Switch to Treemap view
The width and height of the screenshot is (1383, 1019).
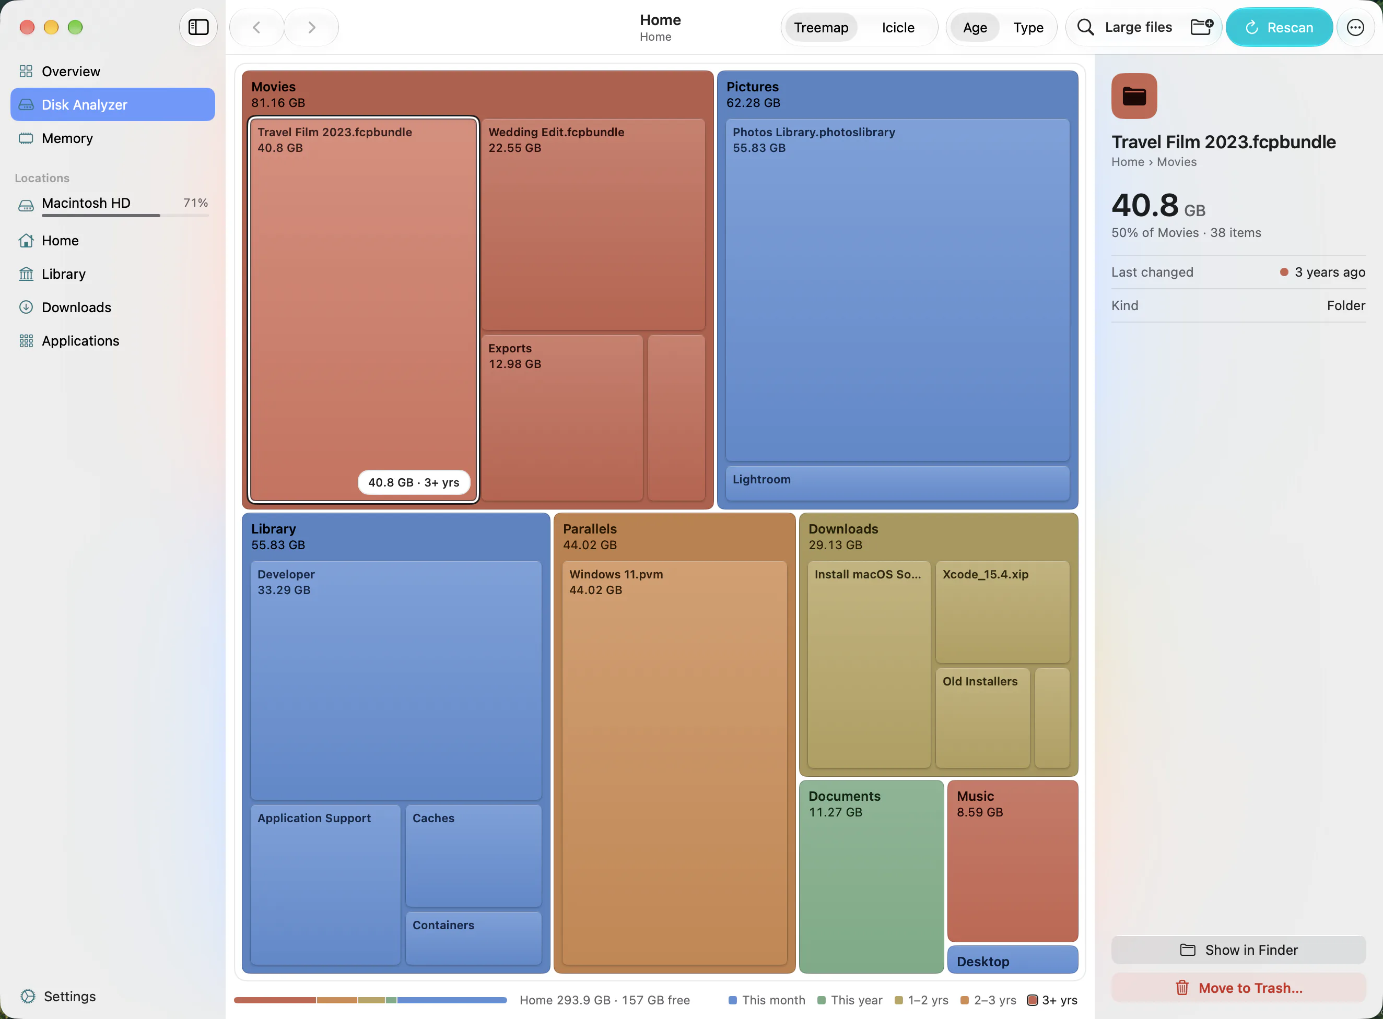pos(821,27)
